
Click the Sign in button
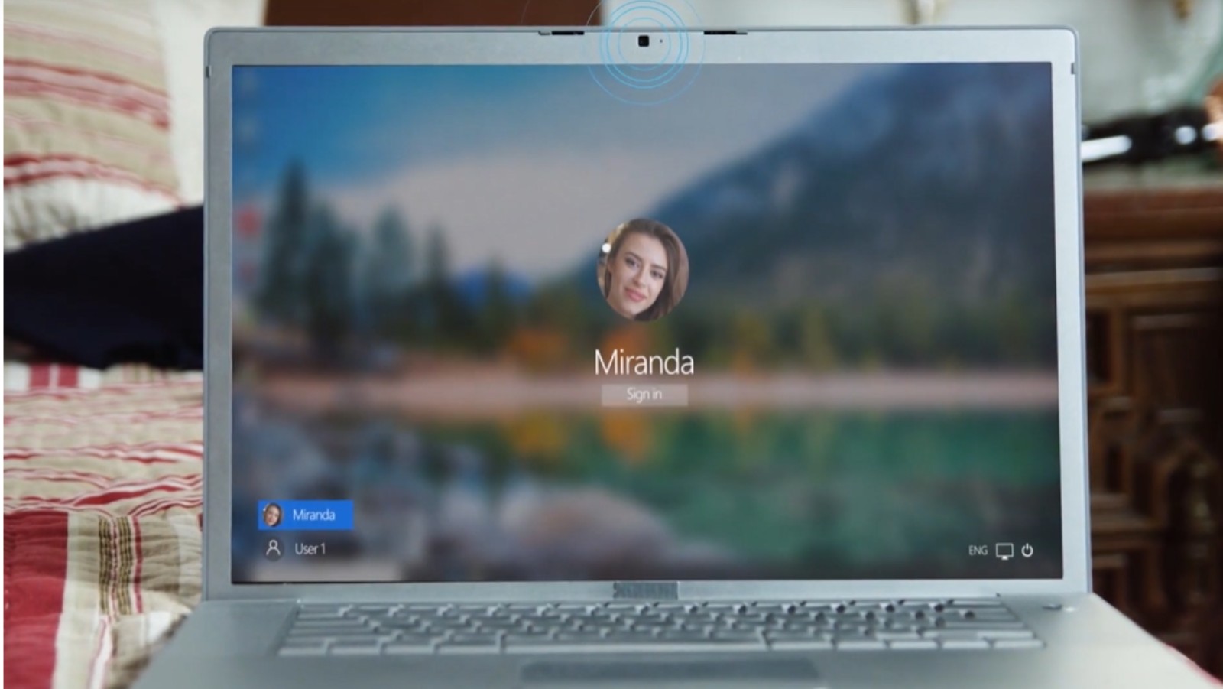tap(644, 395)
